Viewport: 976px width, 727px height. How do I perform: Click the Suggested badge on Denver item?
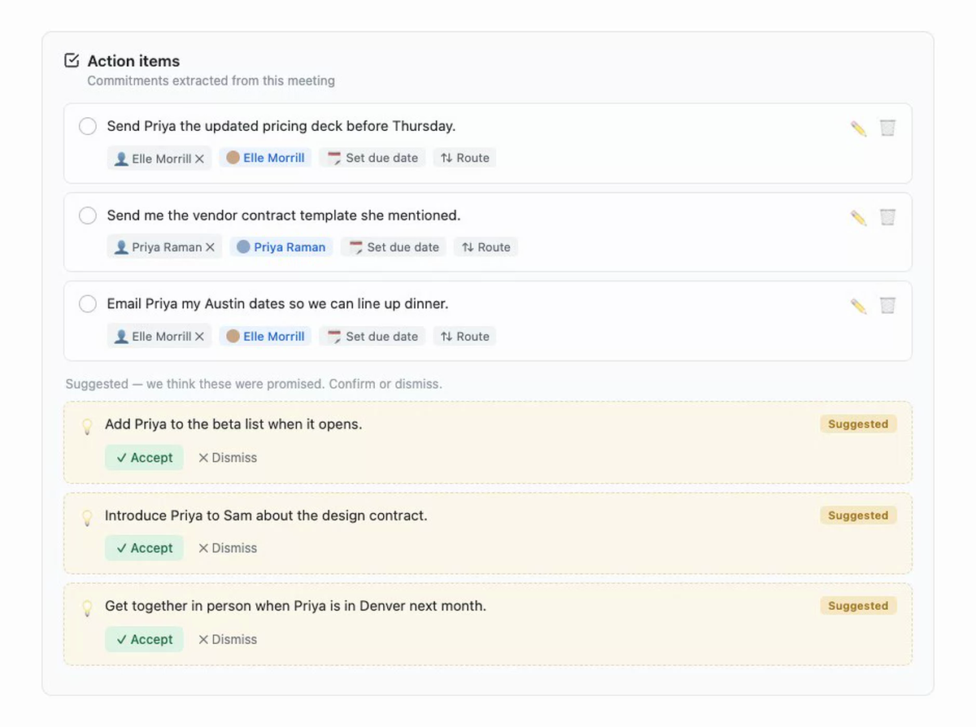click(858, 606)
